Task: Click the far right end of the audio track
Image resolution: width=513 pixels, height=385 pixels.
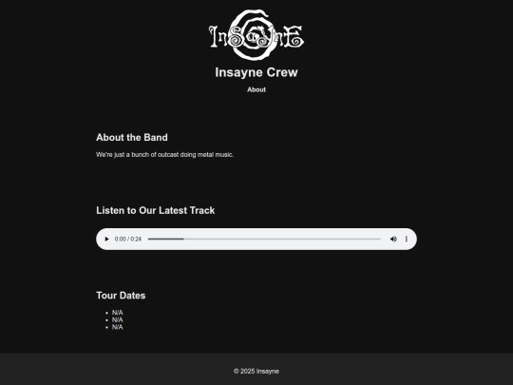Action: (x=379, y=239)
